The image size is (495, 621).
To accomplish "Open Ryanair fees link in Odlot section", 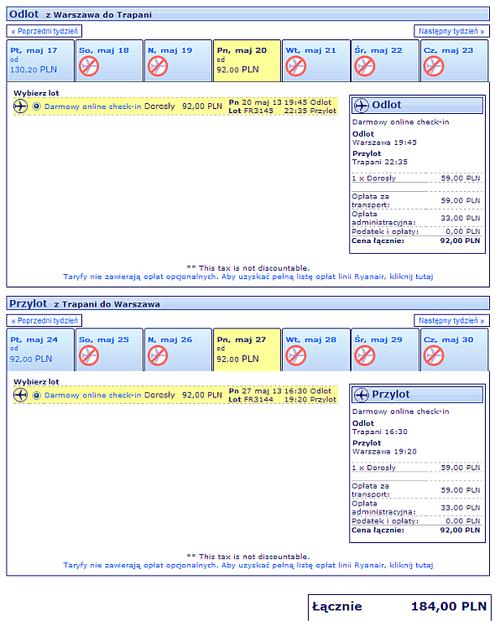I will coord(247,277).
